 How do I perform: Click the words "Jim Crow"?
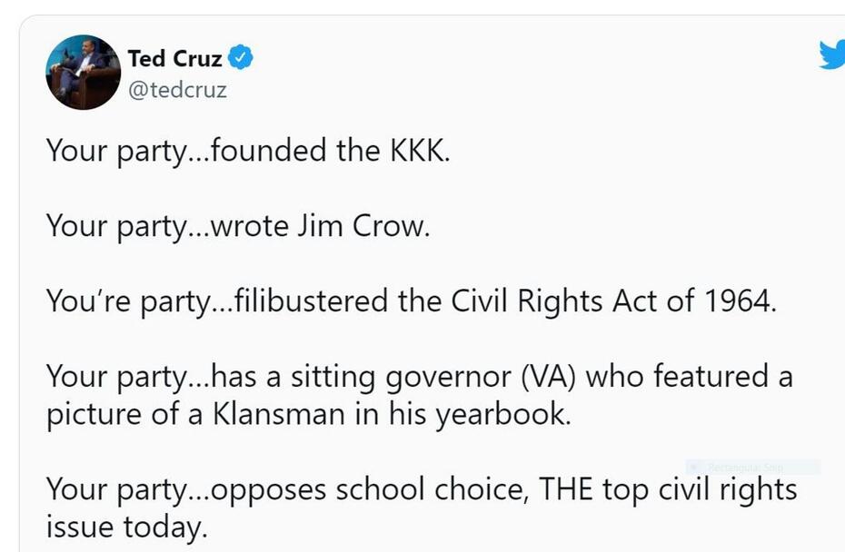(x=362, y=225)
